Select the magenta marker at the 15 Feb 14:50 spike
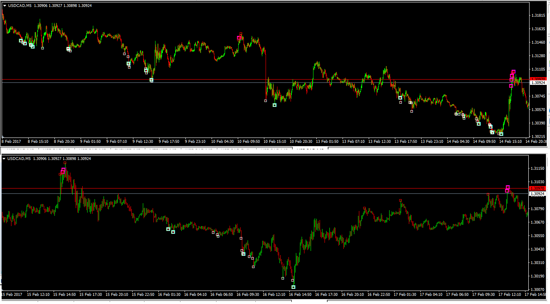The width and height of the screenshot is (550, 304). point(63,170)
